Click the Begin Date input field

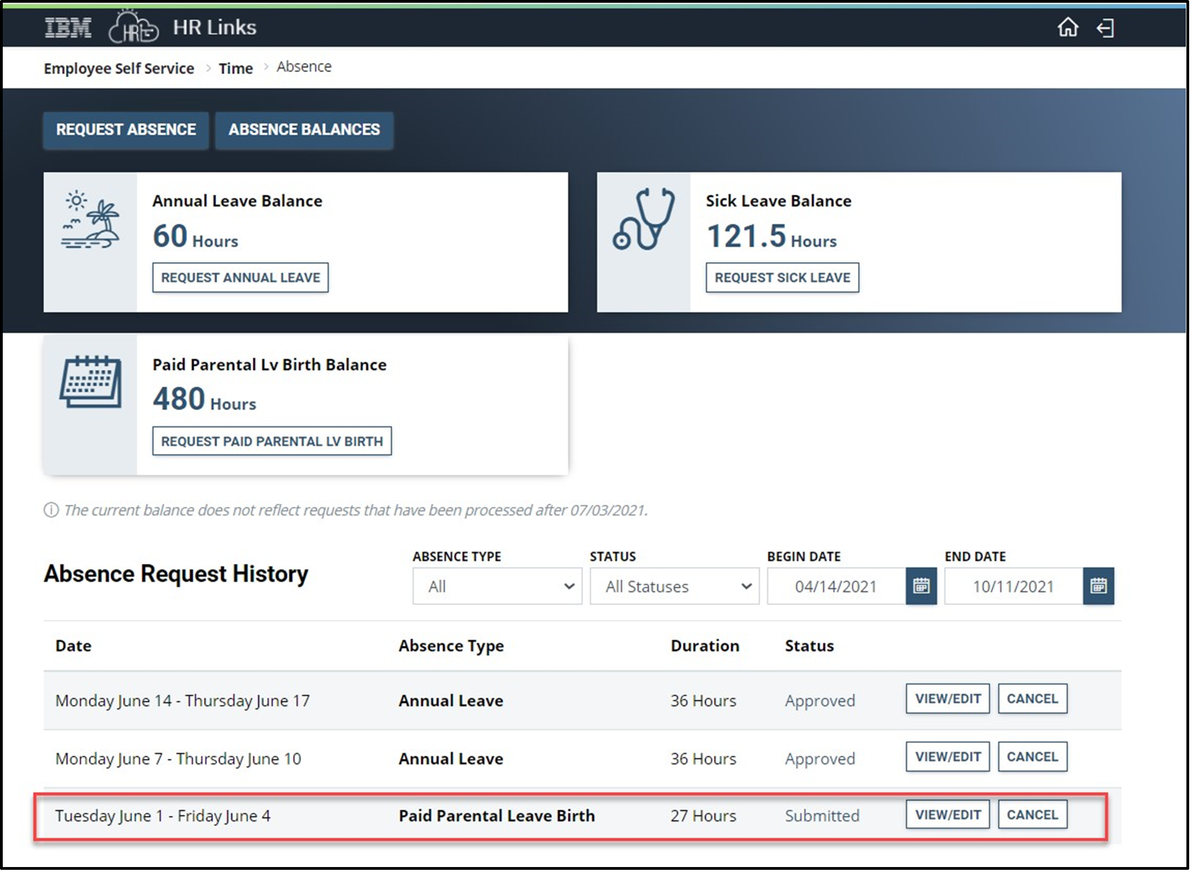tap(835, 586)
